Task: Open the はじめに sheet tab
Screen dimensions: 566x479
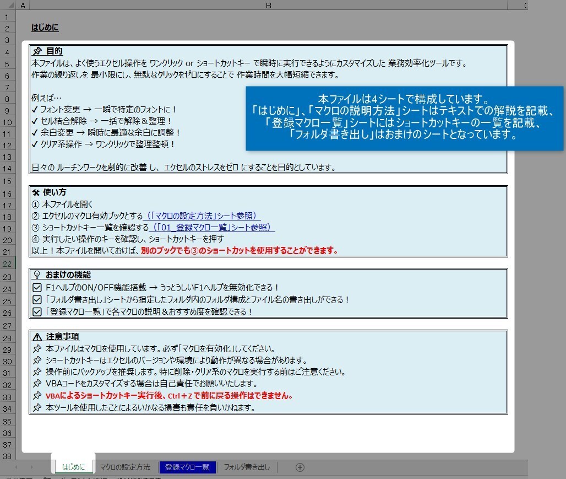Action: tap(74, 467)
